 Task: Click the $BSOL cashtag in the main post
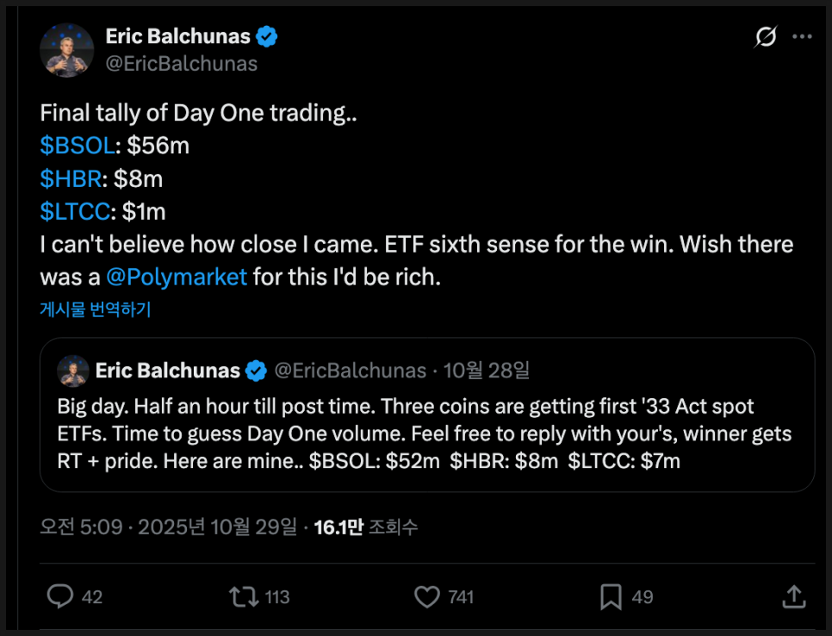(77, 147)
